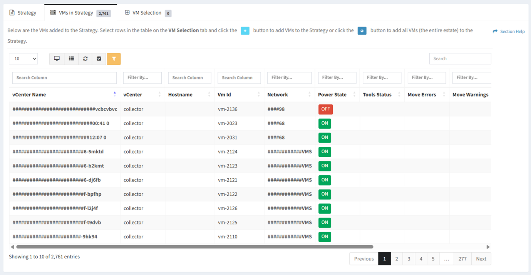Click the monitor icon toolbar button

[57, 59]
